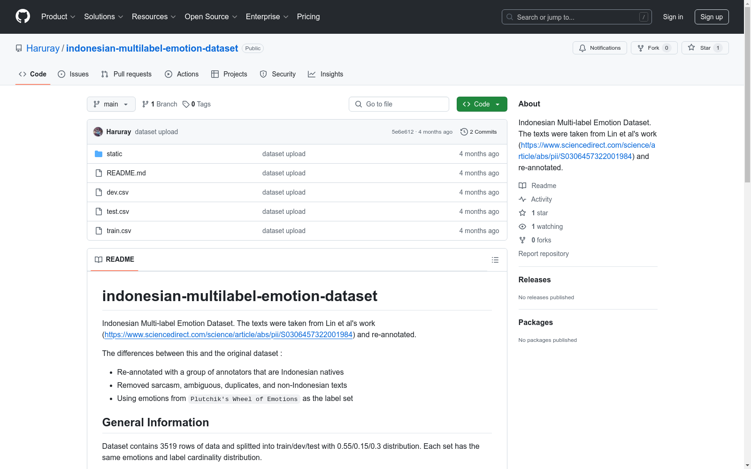Click the magnifier icon in Go to file
This screenshot has height=469, width=751.
359,104
